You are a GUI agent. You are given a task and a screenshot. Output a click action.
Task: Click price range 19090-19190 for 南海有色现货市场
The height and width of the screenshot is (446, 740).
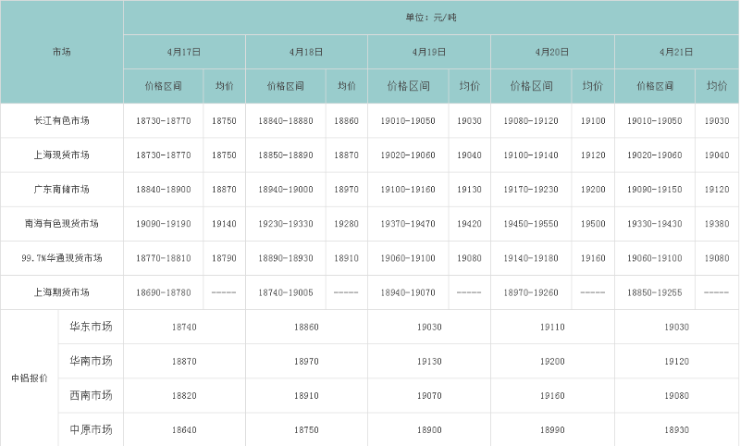point(163,223)
